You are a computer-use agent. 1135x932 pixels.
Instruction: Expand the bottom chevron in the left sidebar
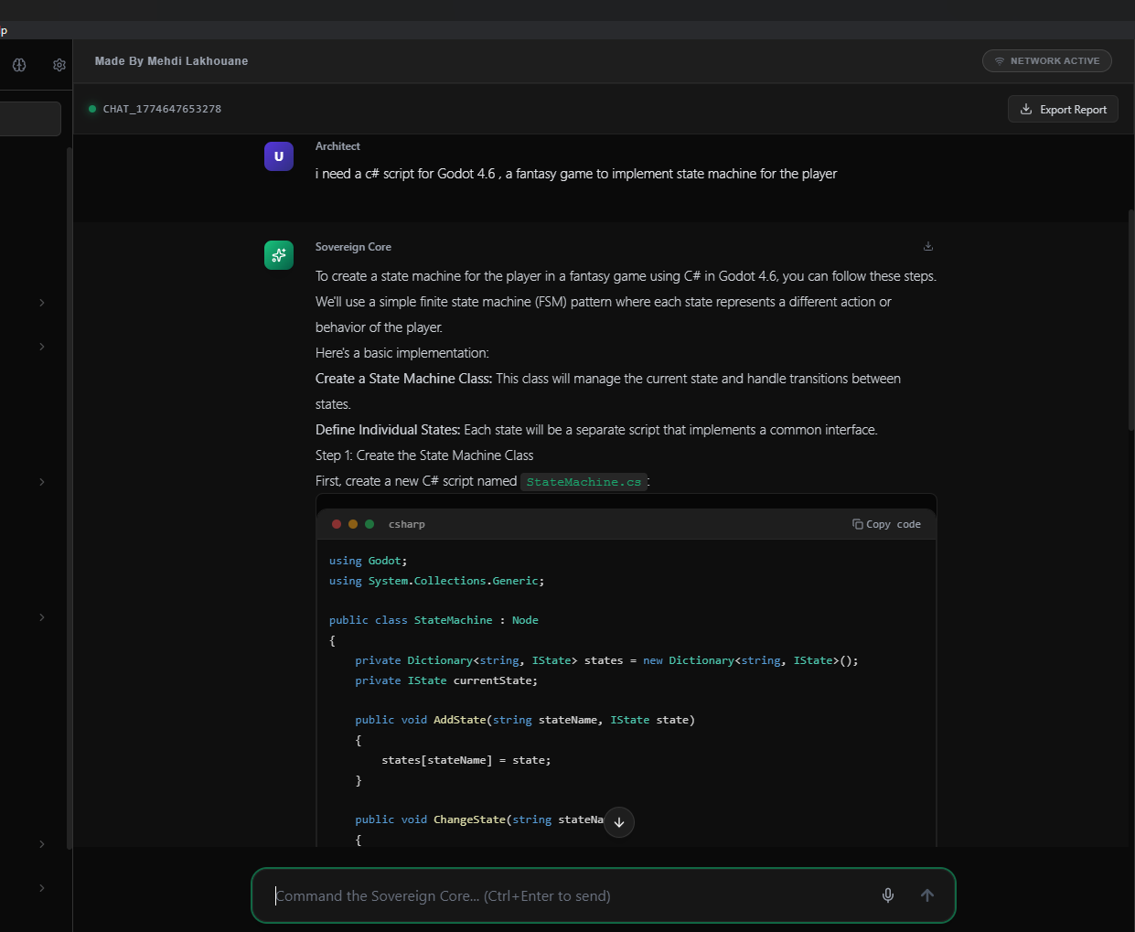point(40,887)
